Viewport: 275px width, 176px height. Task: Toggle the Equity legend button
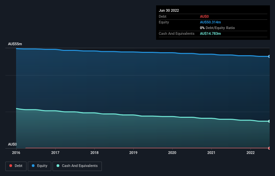40,166
